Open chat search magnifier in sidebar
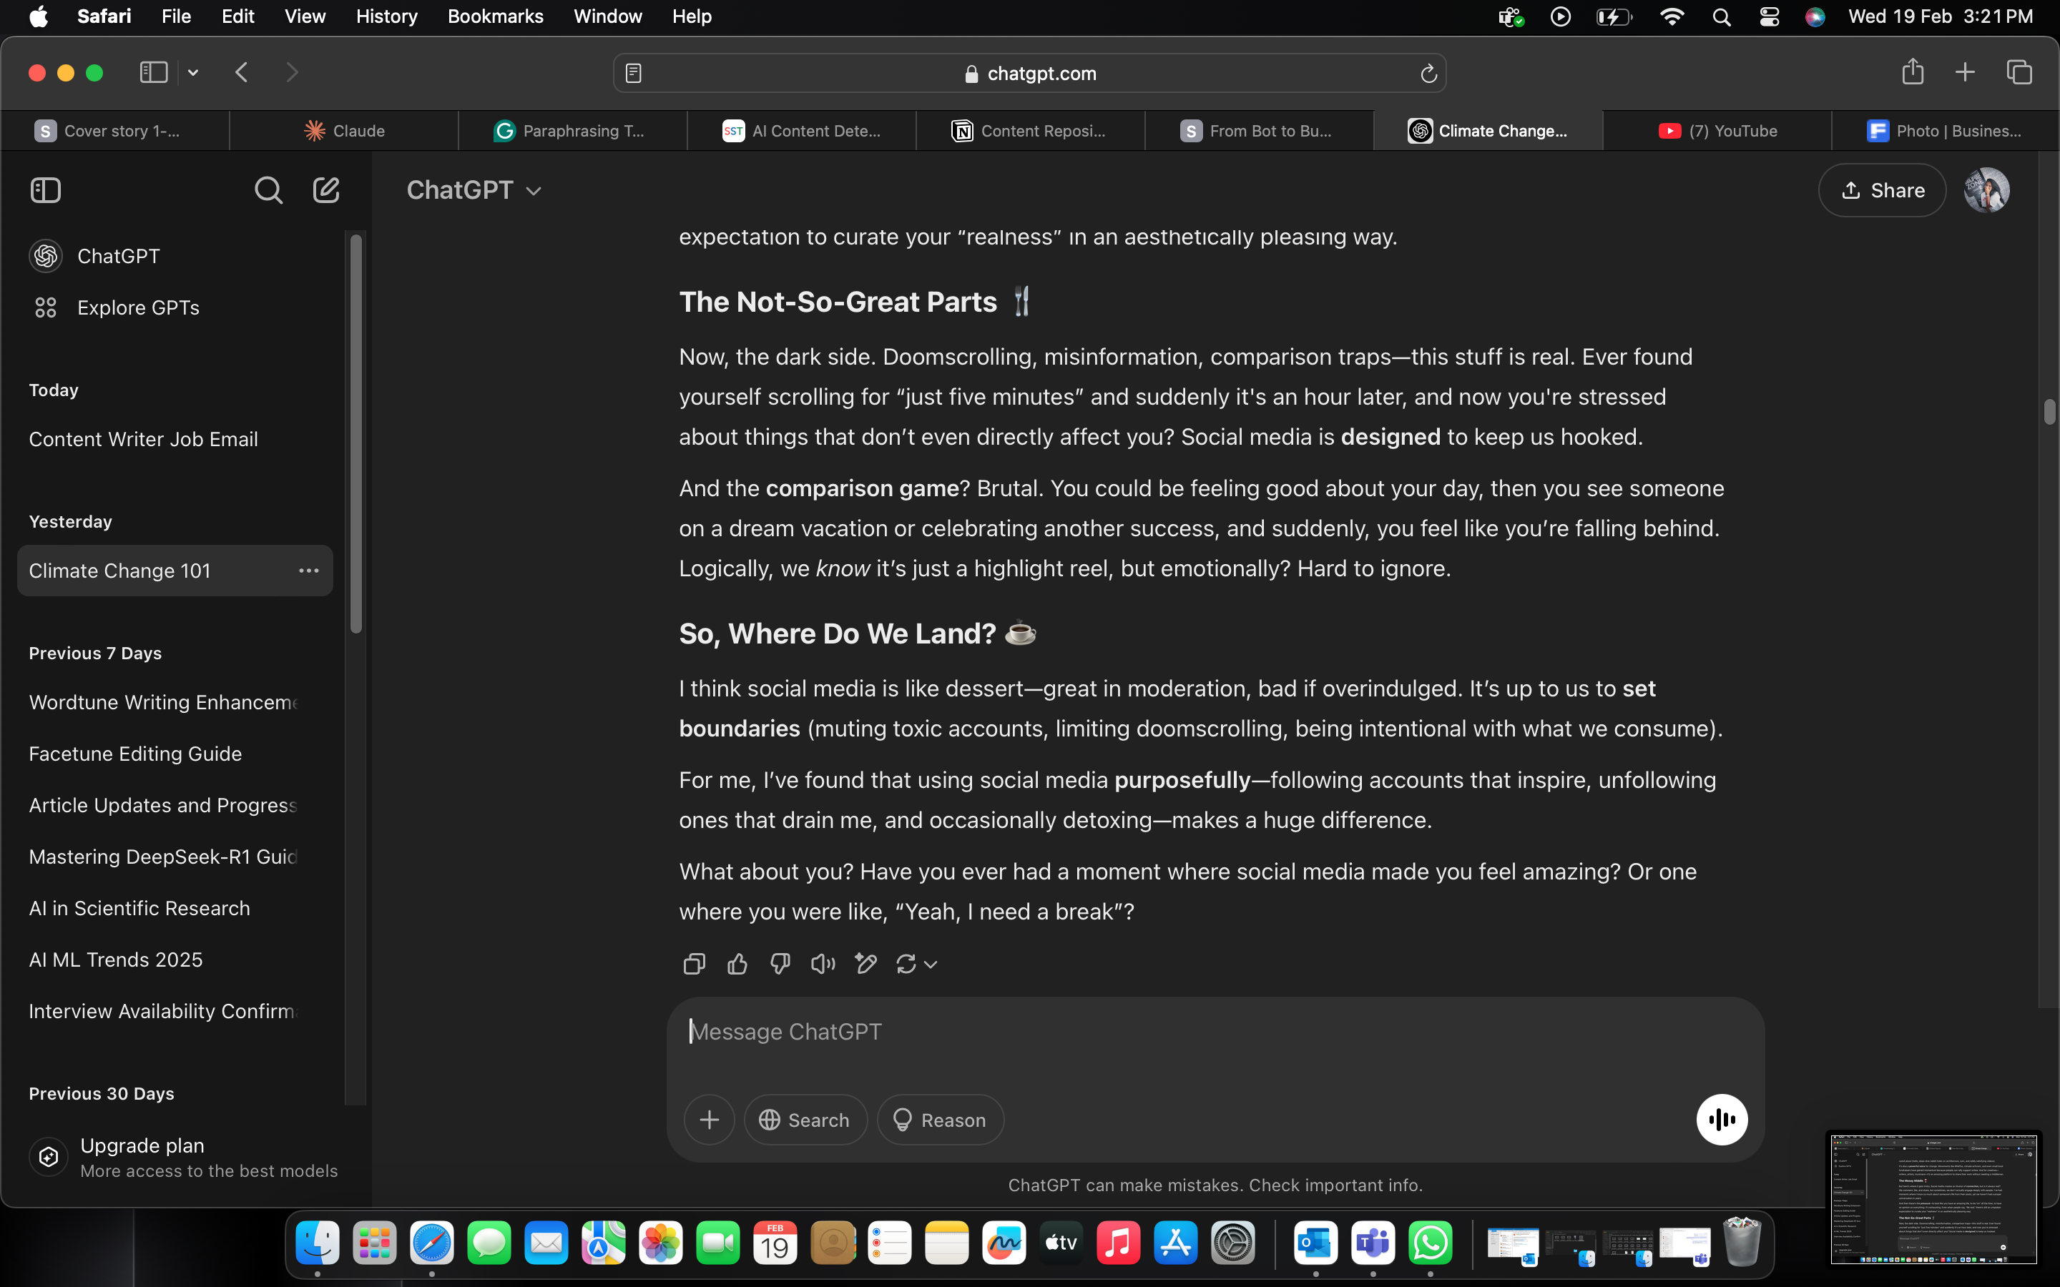The height and width of the screenshot is (1287, 2060). coord(268,189)
